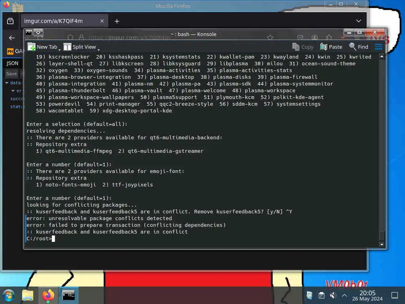
Task: Click the leftmost system tray icon
Action: [309, 295]
